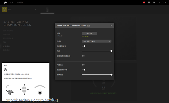The image size is (169, 103).
Task: Open the help question mark icon
Action: [x=149, y=2]
